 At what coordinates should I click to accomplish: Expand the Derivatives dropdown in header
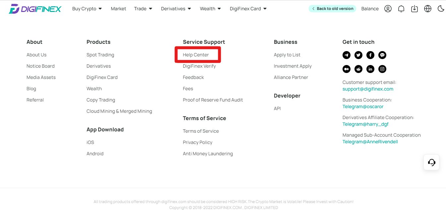tap(176, 9)
